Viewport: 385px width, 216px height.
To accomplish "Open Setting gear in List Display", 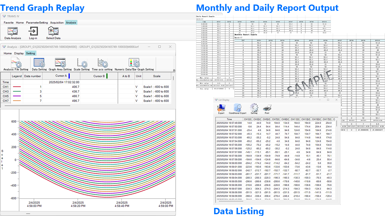I will tap(254, 109).
